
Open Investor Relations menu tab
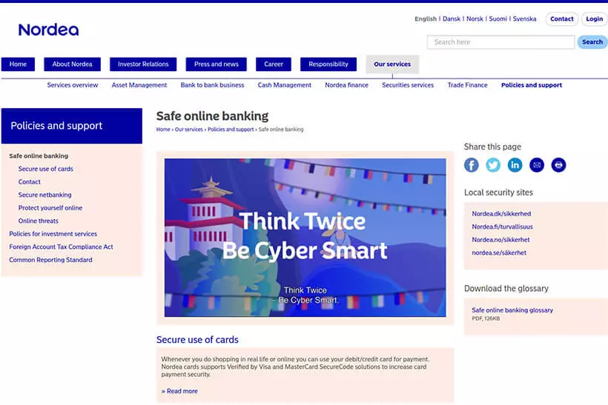point(143,64)
